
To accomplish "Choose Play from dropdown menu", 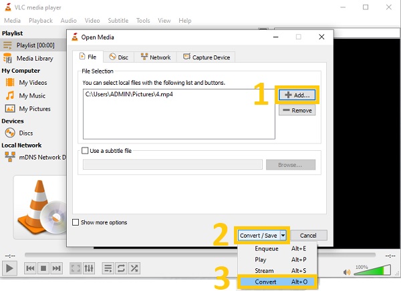I will pyautogui.click(x=277, y=260).
